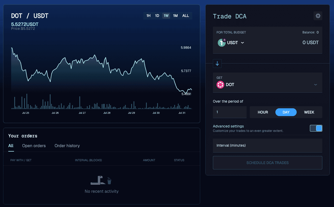The image size is (334, 207).
Task: Expand the GET DOT asset dropdown chevron
Action: point(316,85)
